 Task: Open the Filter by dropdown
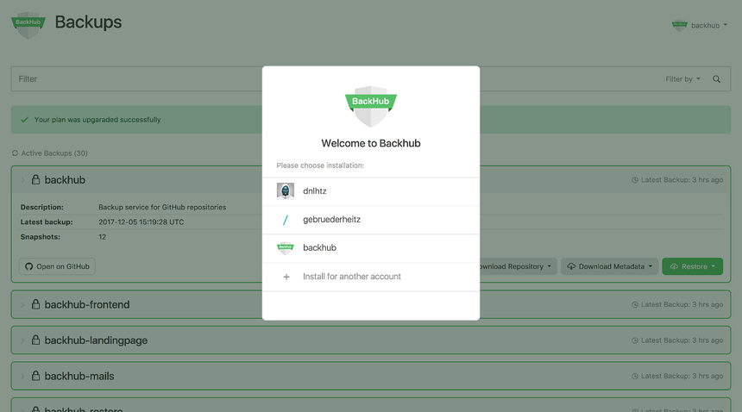(682, 79)
